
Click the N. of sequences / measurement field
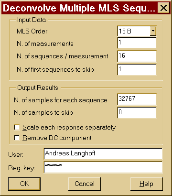coord(137,56)
